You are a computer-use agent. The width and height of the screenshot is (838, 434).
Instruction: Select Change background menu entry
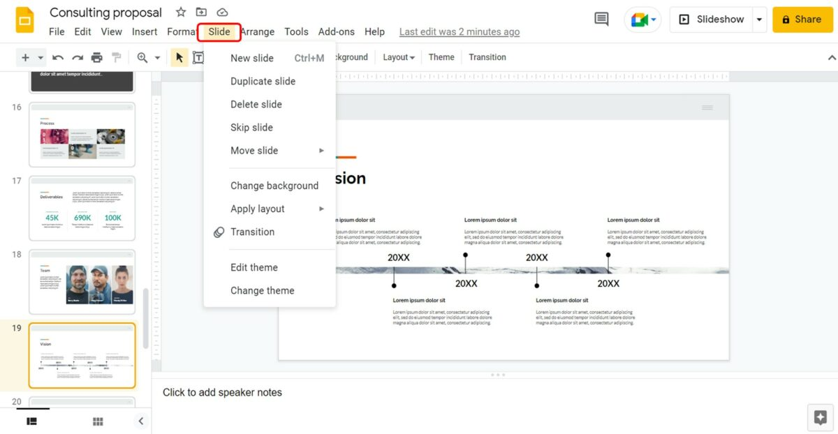click(274, 186)
